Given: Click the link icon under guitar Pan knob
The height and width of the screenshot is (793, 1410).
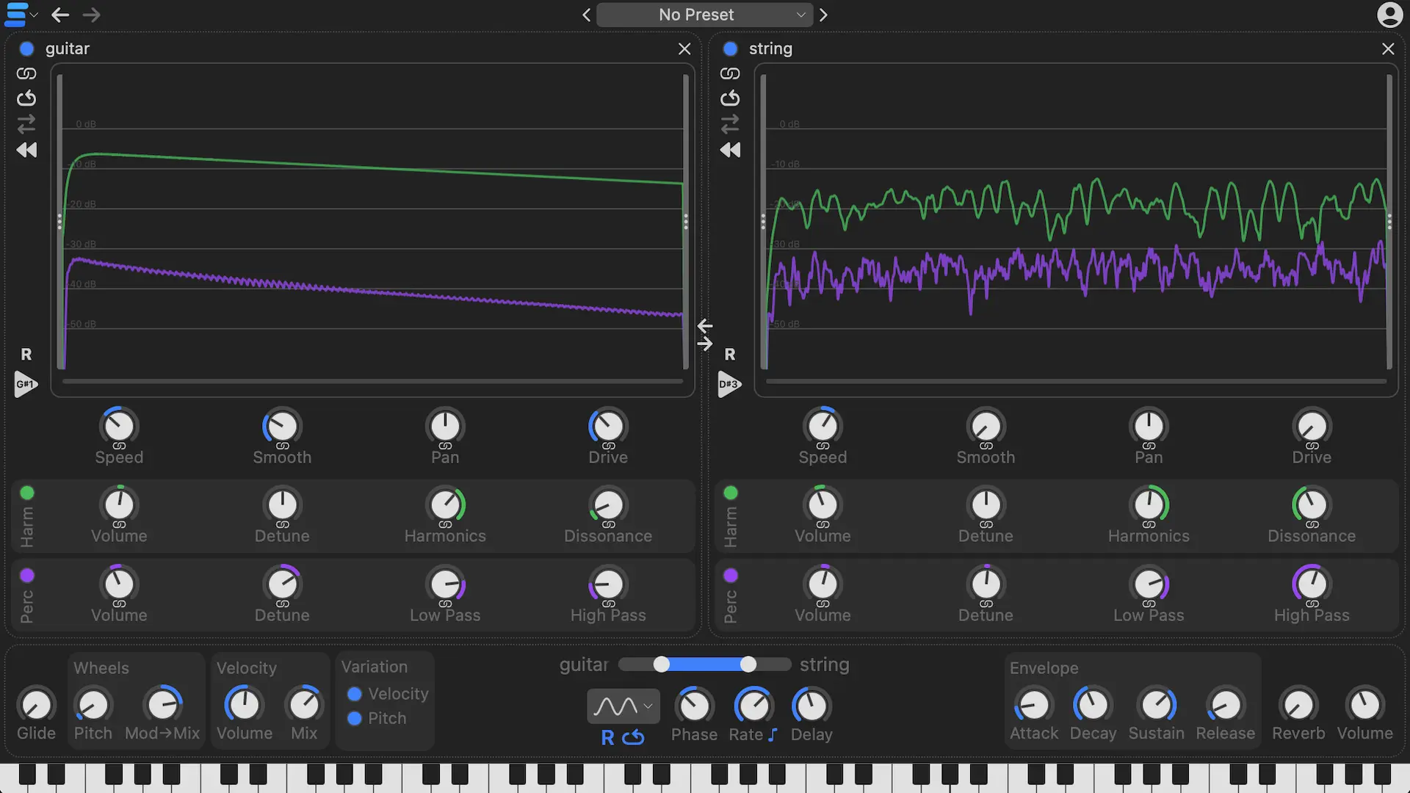Looking at the screenshot, I should point(445,446).
